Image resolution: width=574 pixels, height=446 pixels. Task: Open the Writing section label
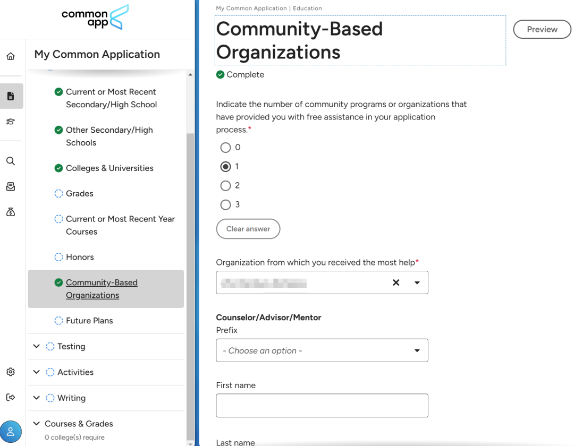click(71, 398)
